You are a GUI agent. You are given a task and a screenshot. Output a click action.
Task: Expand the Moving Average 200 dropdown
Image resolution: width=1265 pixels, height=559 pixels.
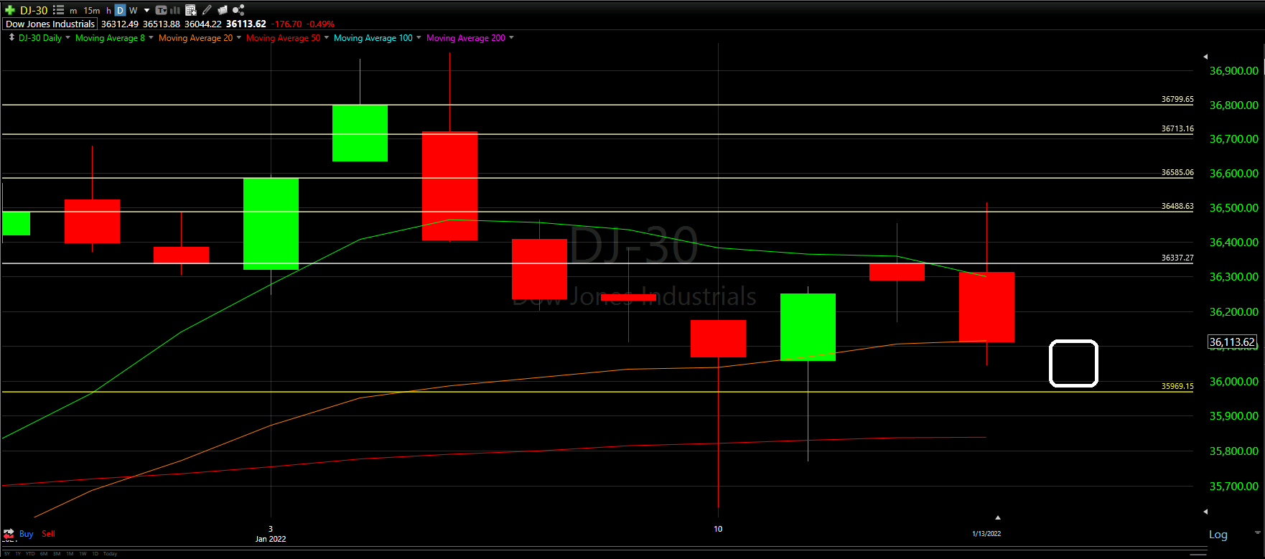pos(511,37)
